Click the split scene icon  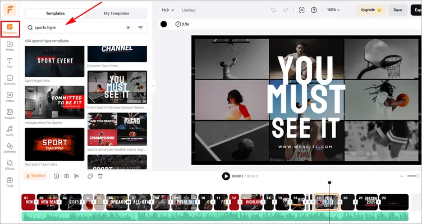click(x=66, y=176)
